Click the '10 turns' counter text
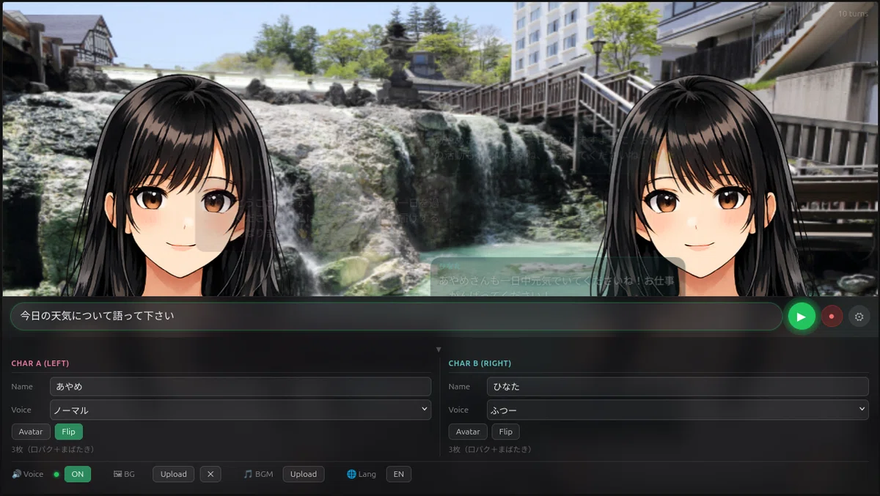The height and width of the screenshot is (496, 880). pyautogui.click(x=854, y=13)
